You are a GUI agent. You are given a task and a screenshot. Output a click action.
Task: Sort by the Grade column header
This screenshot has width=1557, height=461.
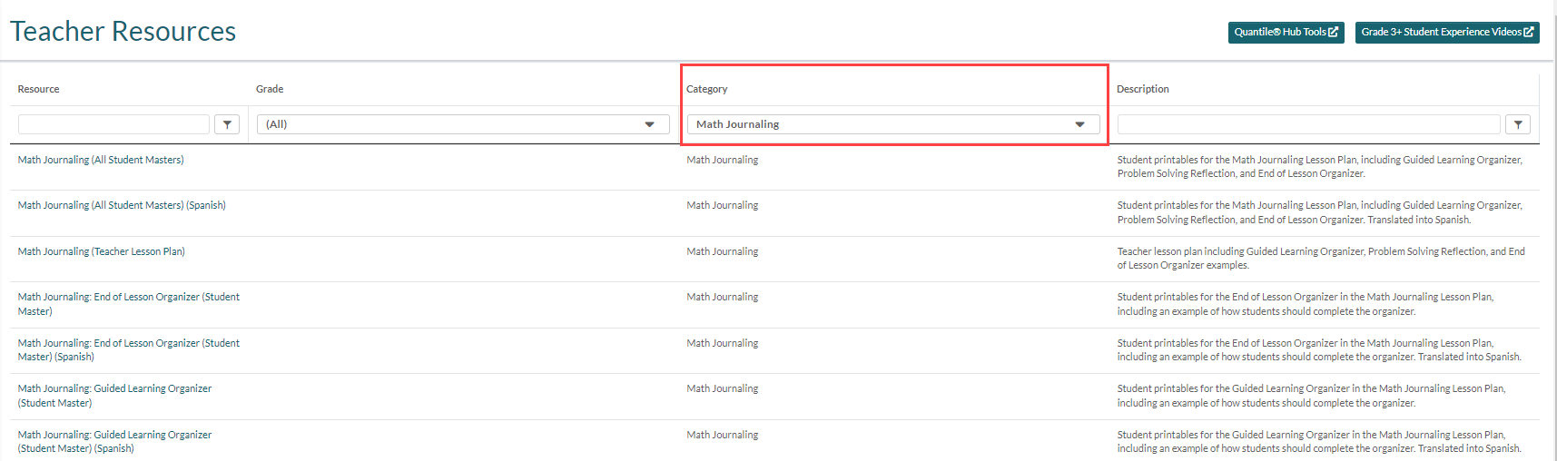pos(270,89)
